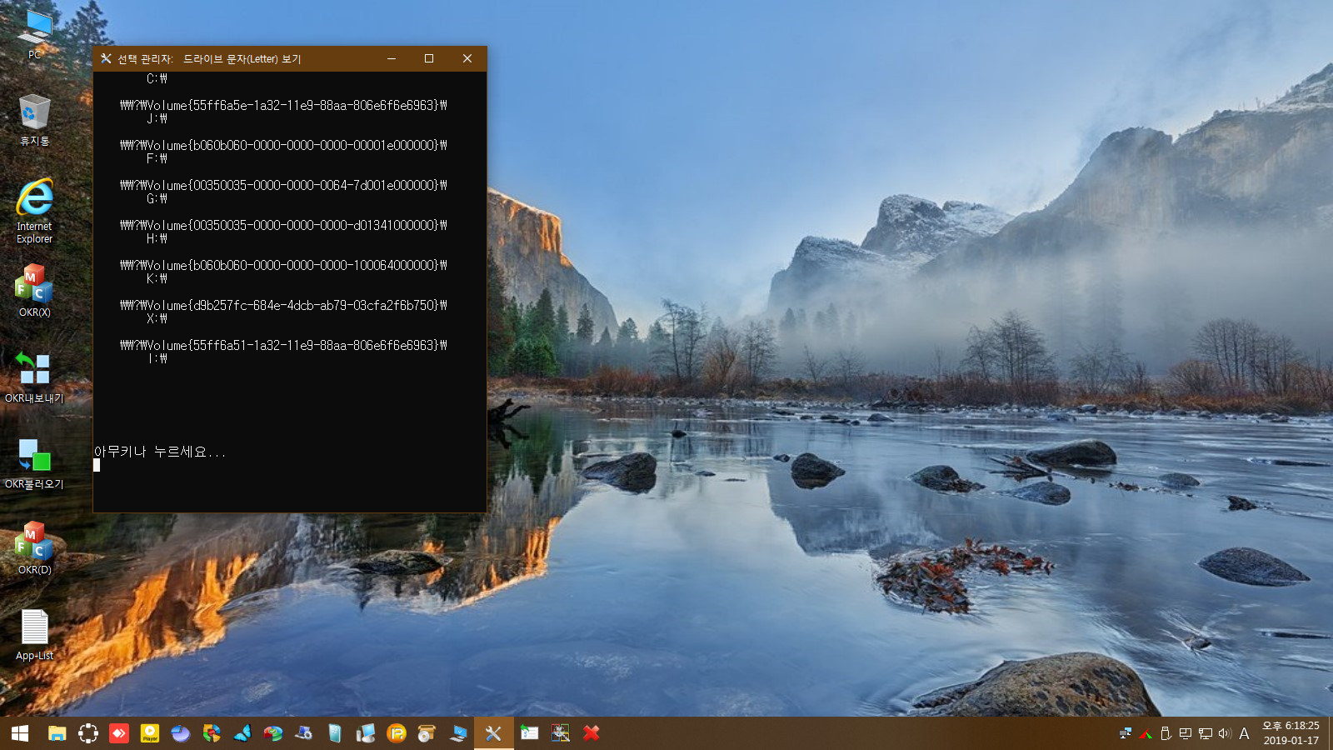Click the red and green triangle tray icon

pos(1146,733)
